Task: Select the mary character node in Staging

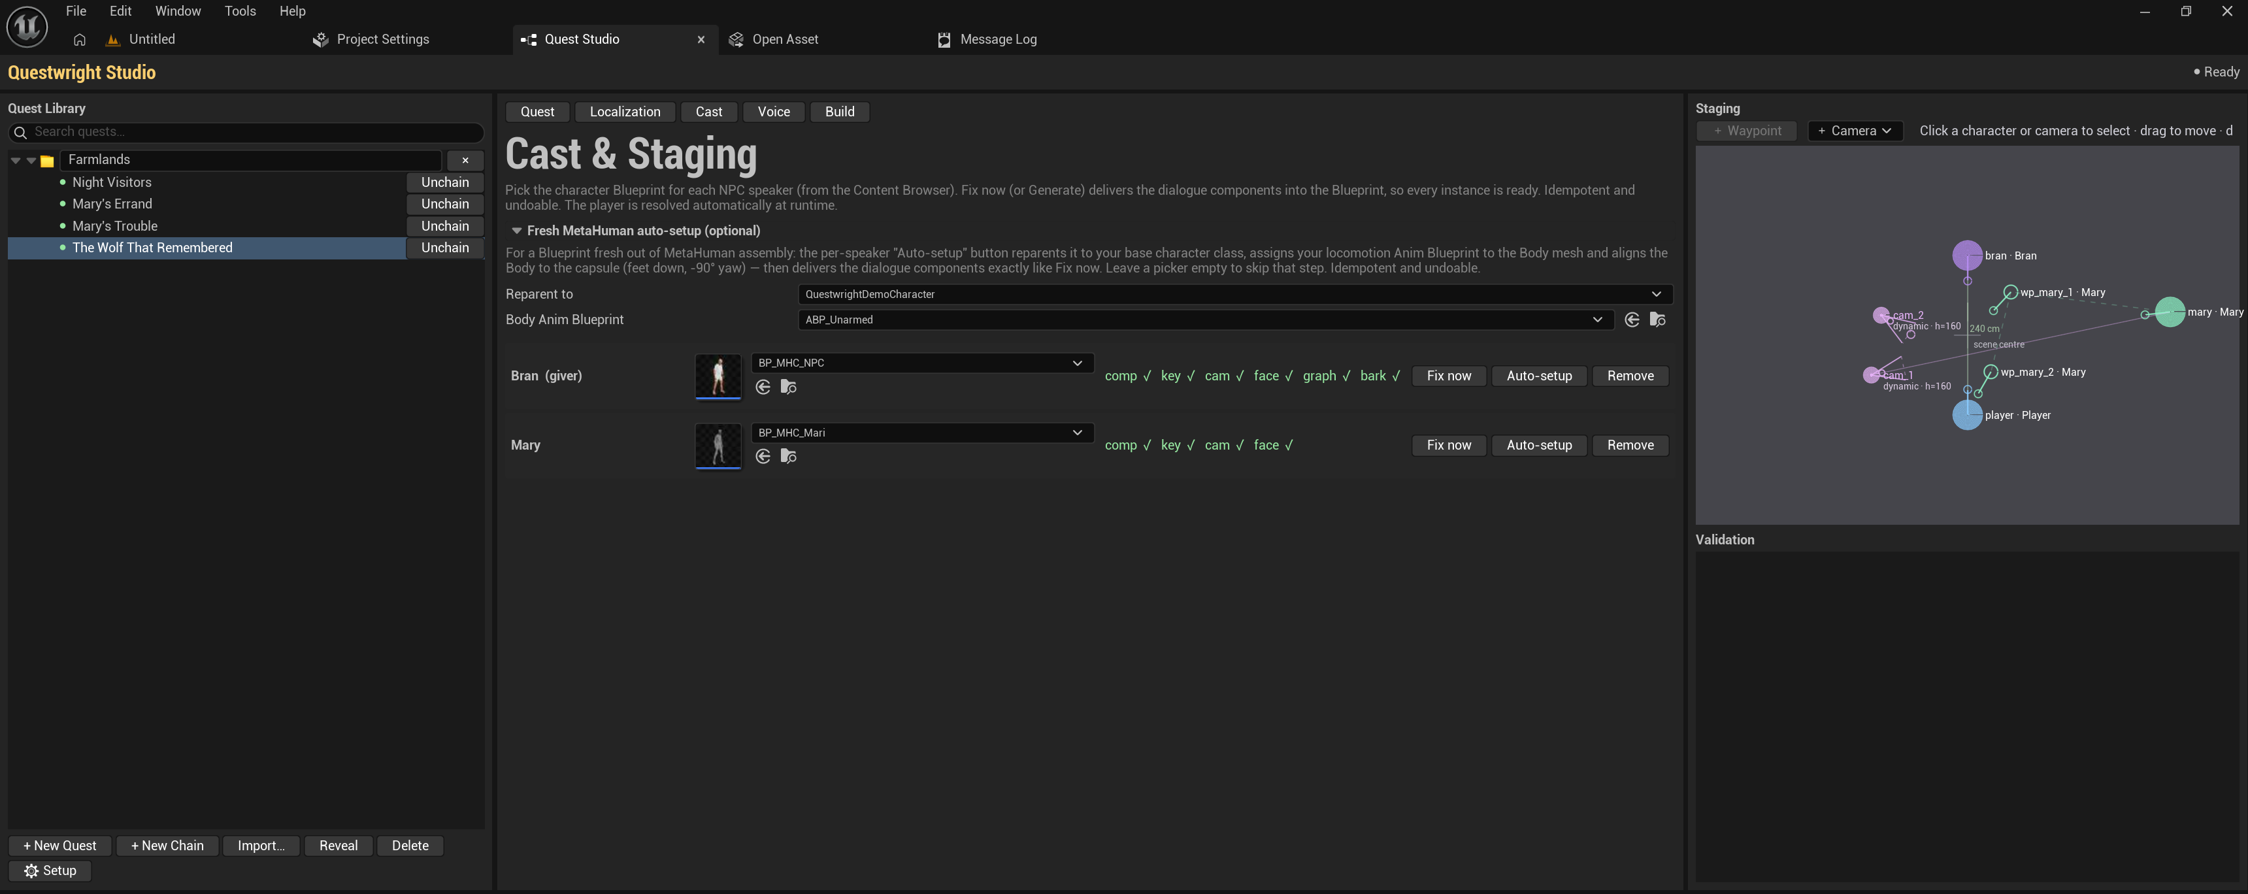Action: click(x=2170, y=312)
